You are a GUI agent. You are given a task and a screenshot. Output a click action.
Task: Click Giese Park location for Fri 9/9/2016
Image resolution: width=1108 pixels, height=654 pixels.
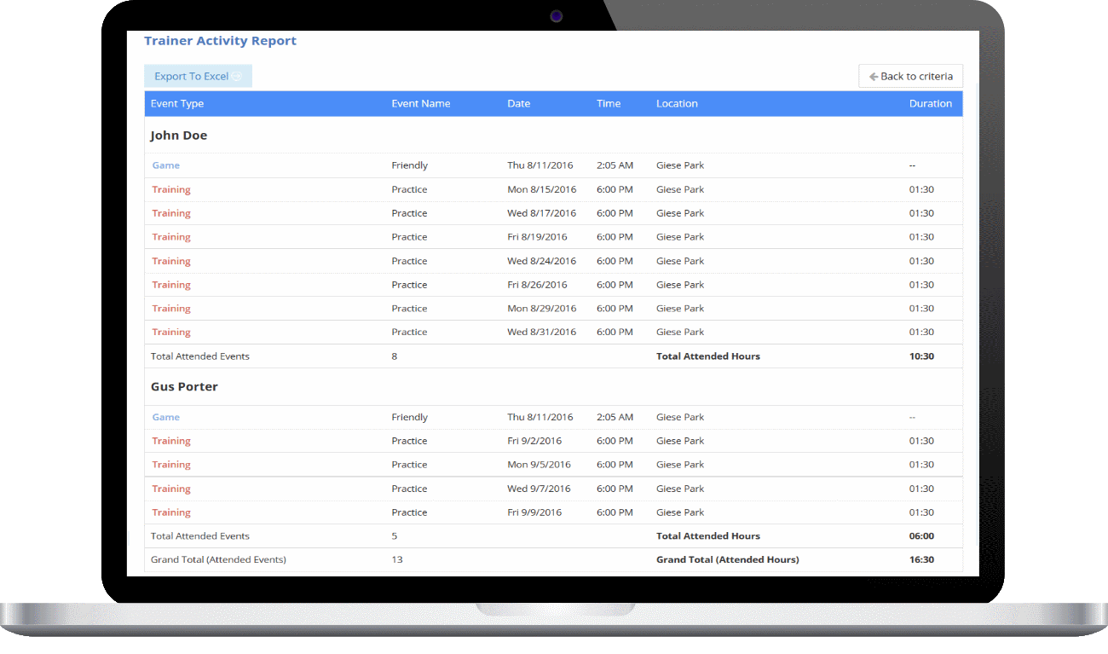[680, 512]
